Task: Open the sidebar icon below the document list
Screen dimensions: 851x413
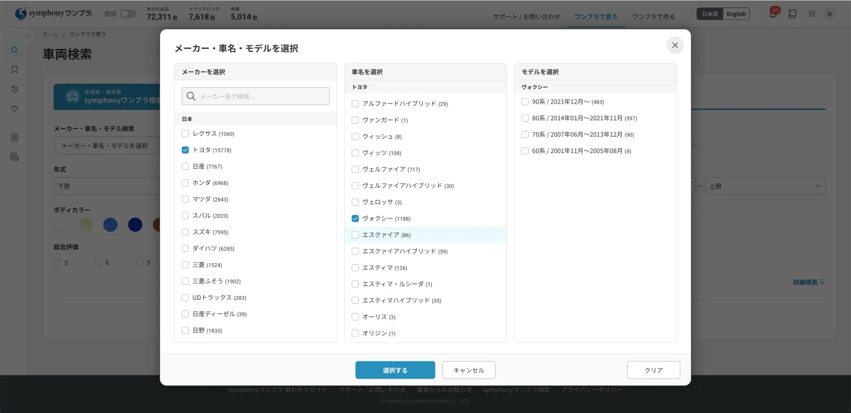Action: click(x=14, y=157)
